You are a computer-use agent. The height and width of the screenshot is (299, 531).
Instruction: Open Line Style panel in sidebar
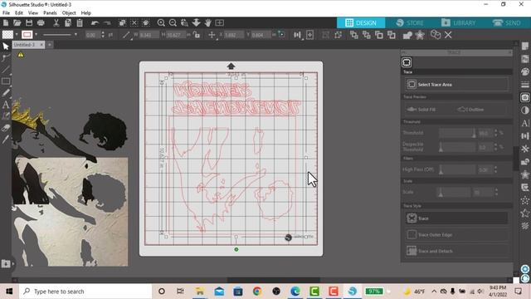pos(525,85)
